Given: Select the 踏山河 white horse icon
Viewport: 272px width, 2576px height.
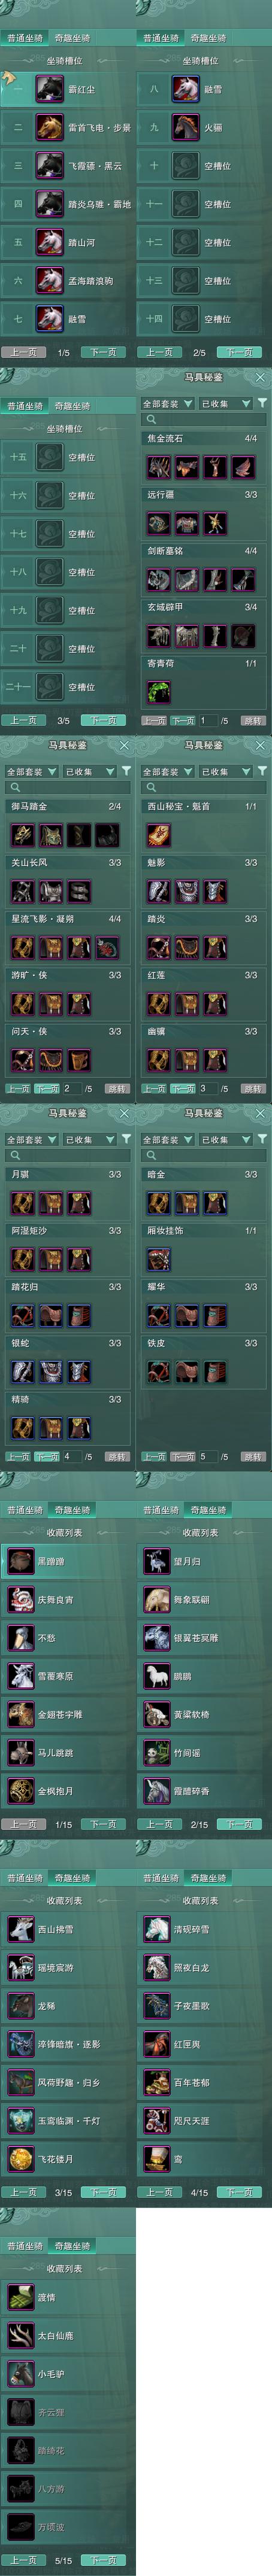Looking at the screenshot, I should click(50, 242).
